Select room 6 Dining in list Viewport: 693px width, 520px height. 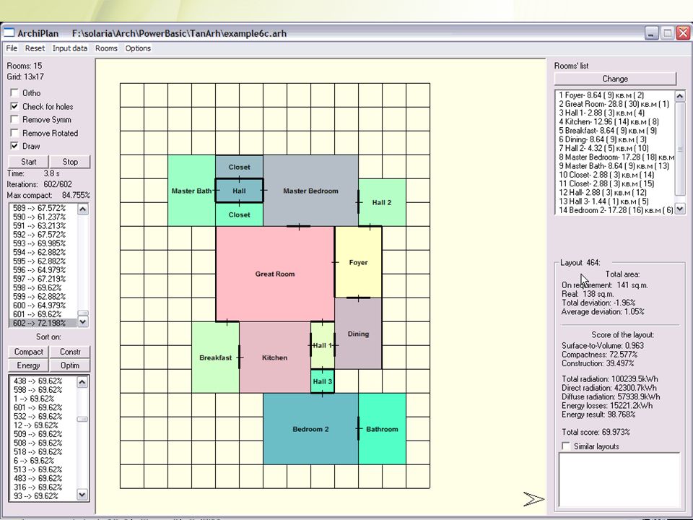pos(615,139)
